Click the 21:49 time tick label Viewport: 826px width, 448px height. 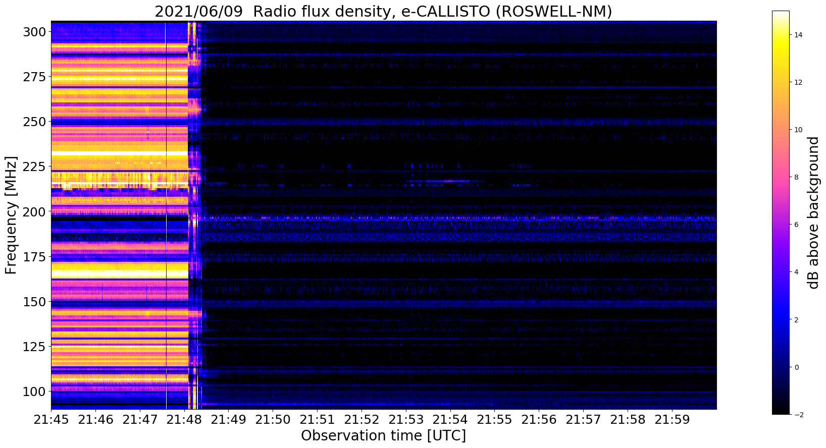tap(229, 419)
